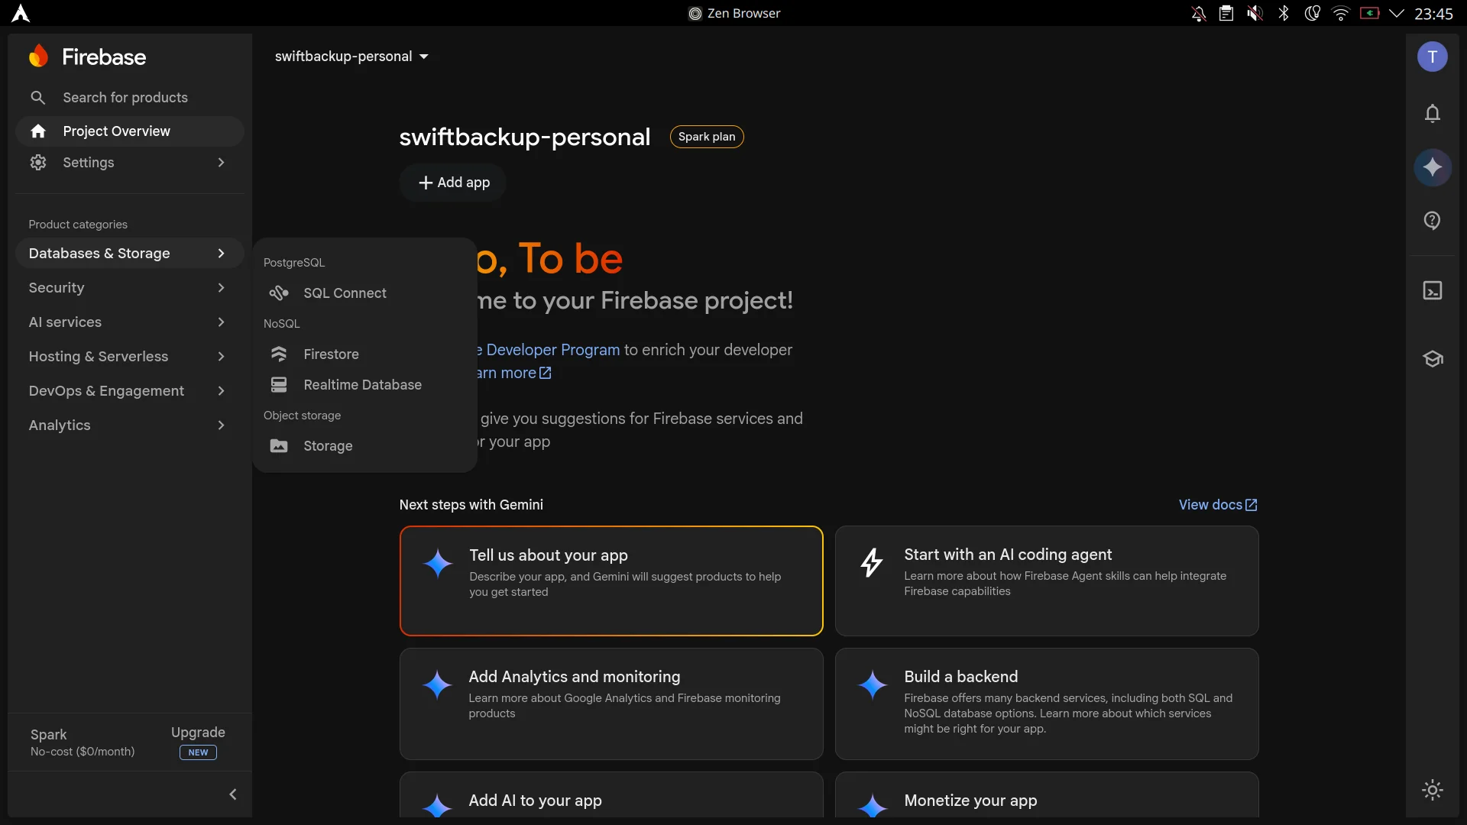
Task: Open the Add AI to your app card
Action: click(611, 794)
